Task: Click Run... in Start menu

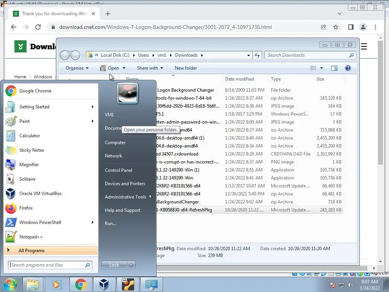Action: [111, 224]
